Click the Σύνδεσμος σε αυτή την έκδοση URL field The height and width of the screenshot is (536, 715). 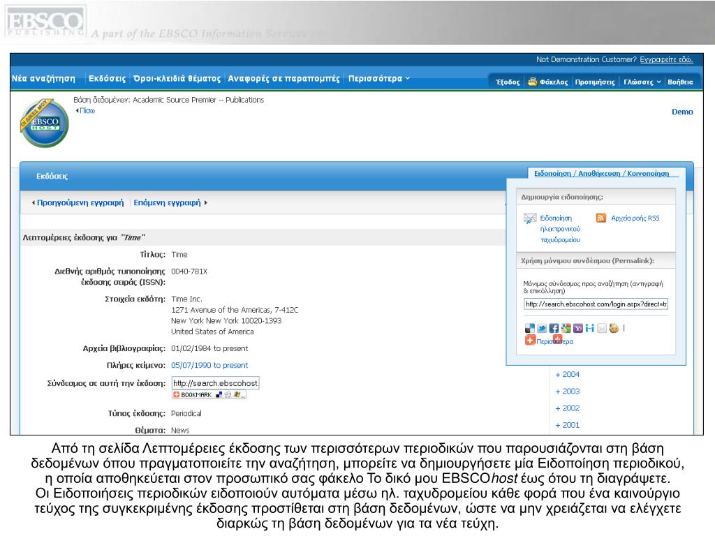coord(215,383)
